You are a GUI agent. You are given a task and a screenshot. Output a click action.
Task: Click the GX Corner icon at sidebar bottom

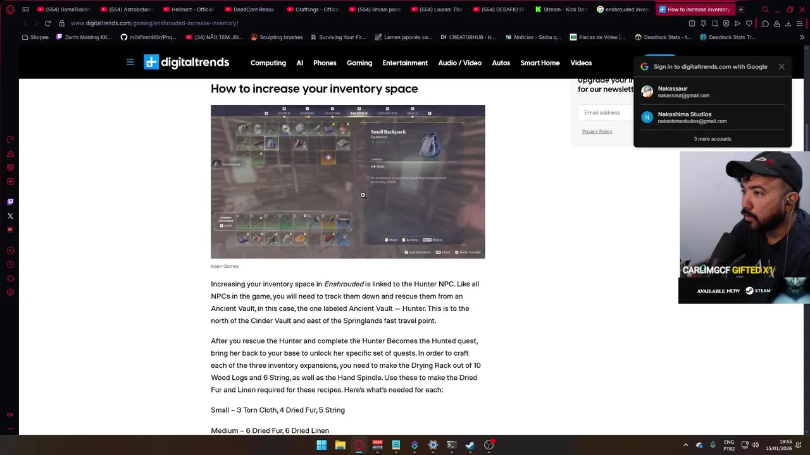10,415
